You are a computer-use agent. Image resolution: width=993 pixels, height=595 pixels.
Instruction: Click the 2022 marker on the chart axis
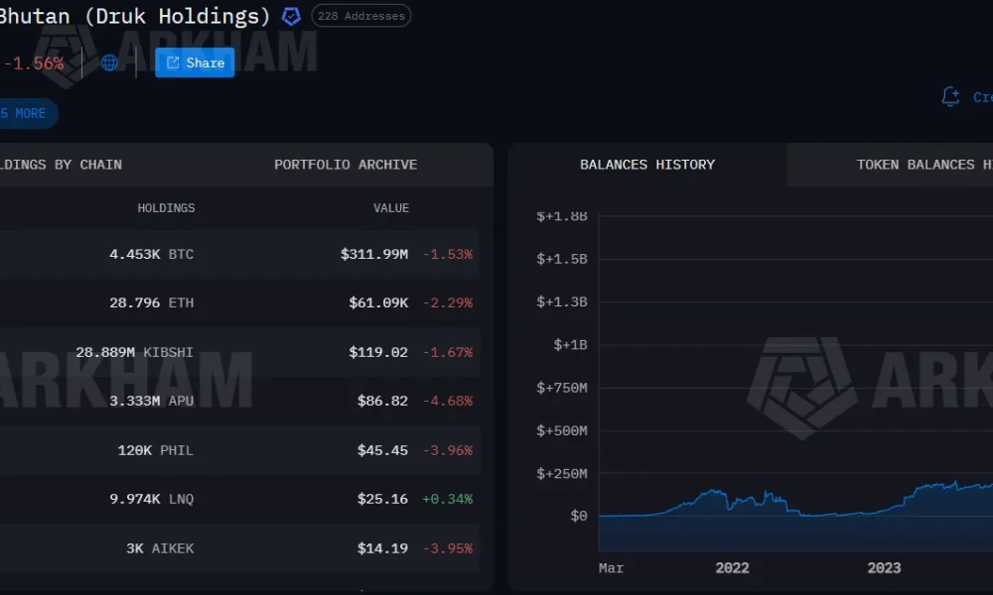(732, 568)
